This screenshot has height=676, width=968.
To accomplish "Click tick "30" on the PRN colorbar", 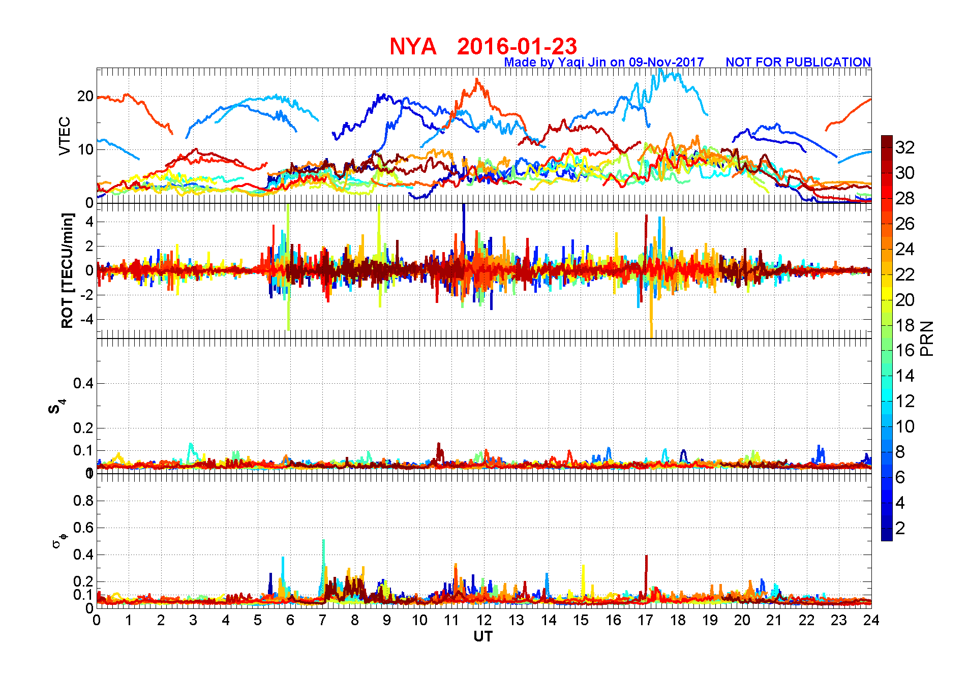I will click(905, 173).
